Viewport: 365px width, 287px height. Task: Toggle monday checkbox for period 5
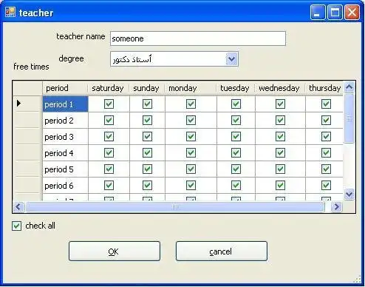tap(191, 169)
